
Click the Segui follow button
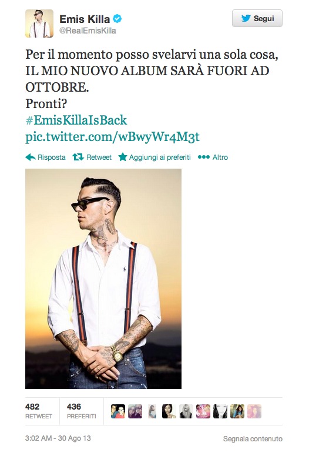(x=257, y=18)
